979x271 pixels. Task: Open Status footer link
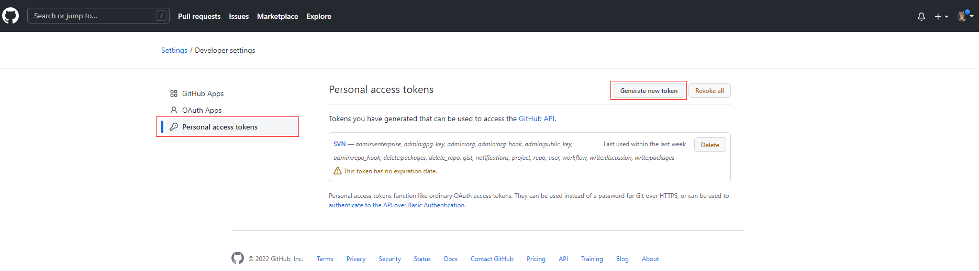422,259
